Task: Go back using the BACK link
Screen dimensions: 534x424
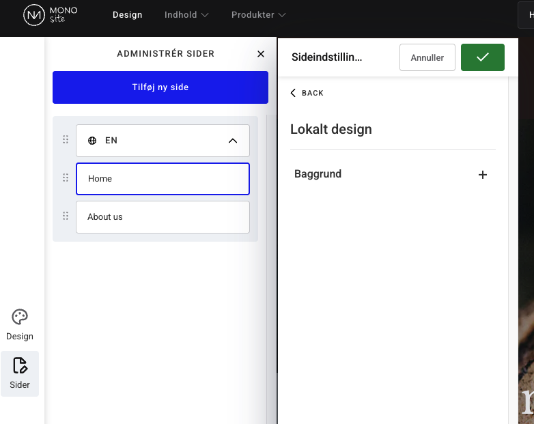Action: [307, 93]
